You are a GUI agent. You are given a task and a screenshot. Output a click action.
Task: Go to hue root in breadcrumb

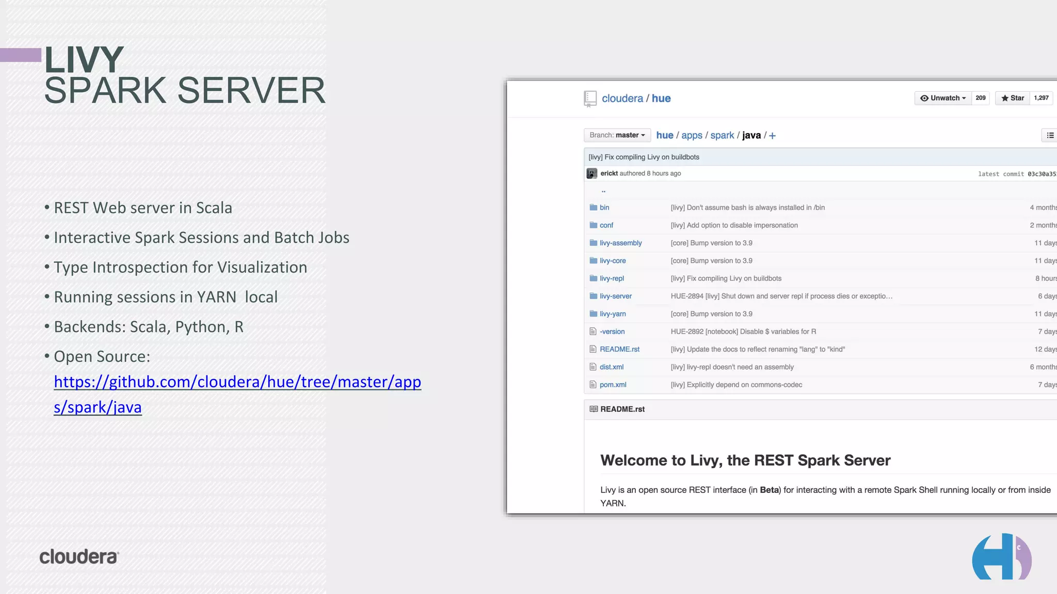click(665, 135)
